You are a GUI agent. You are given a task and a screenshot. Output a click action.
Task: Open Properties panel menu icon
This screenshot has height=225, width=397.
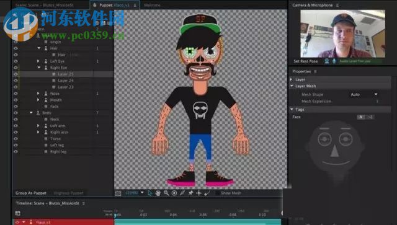[315, 72]
